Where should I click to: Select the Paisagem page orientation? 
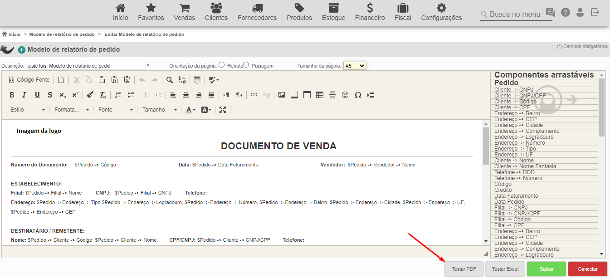(x=246, y=65)
